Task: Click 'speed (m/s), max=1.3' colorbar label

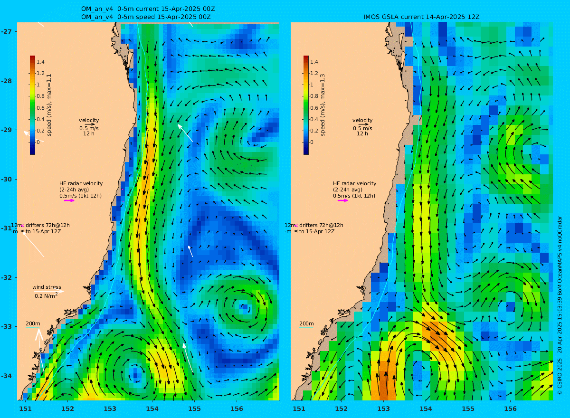Action: (x=323, y=105)
